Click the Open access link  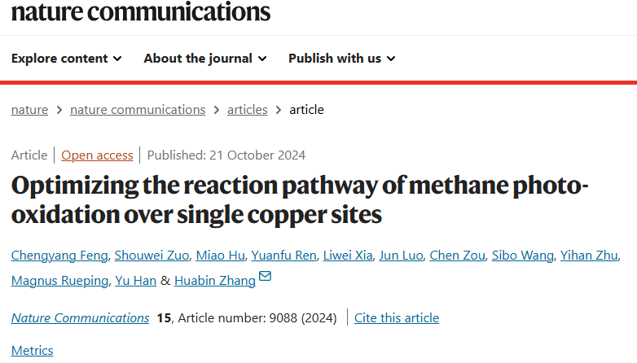click(x=97, y=155)
